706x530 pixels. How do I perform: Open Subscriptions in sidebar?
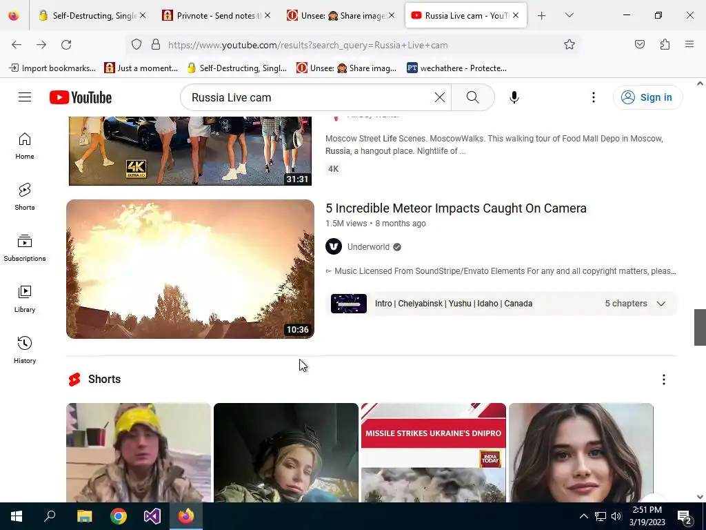pyautogui.click(x=25, y=248)
